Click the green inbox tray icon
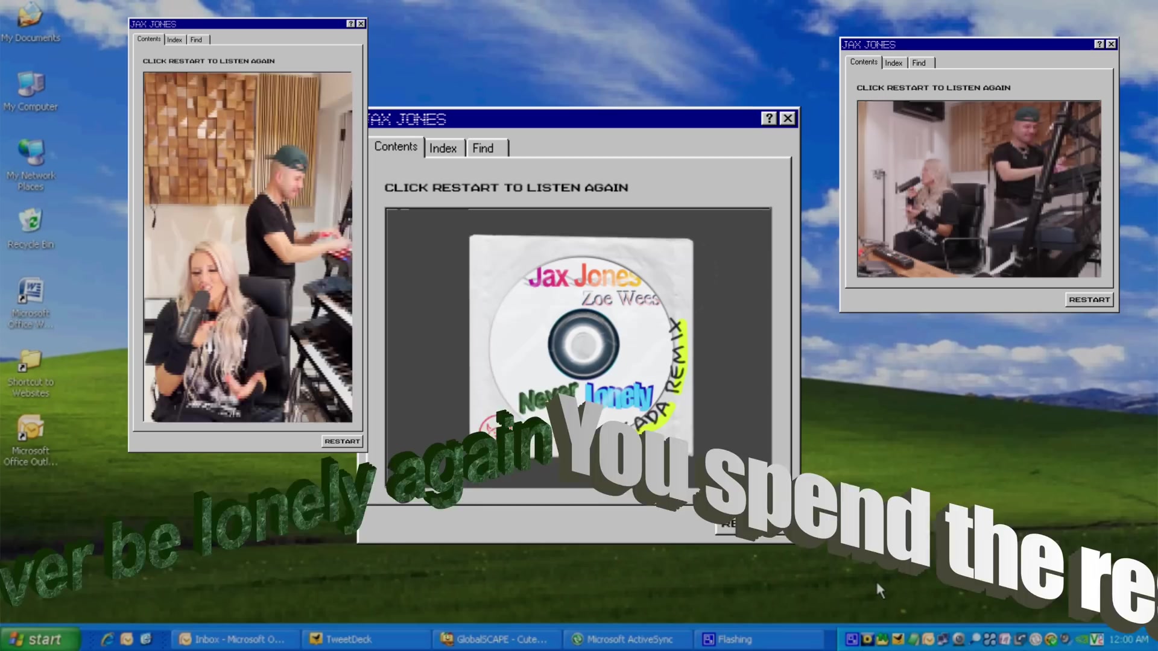The image size is (1158, 651). (882, 639)
